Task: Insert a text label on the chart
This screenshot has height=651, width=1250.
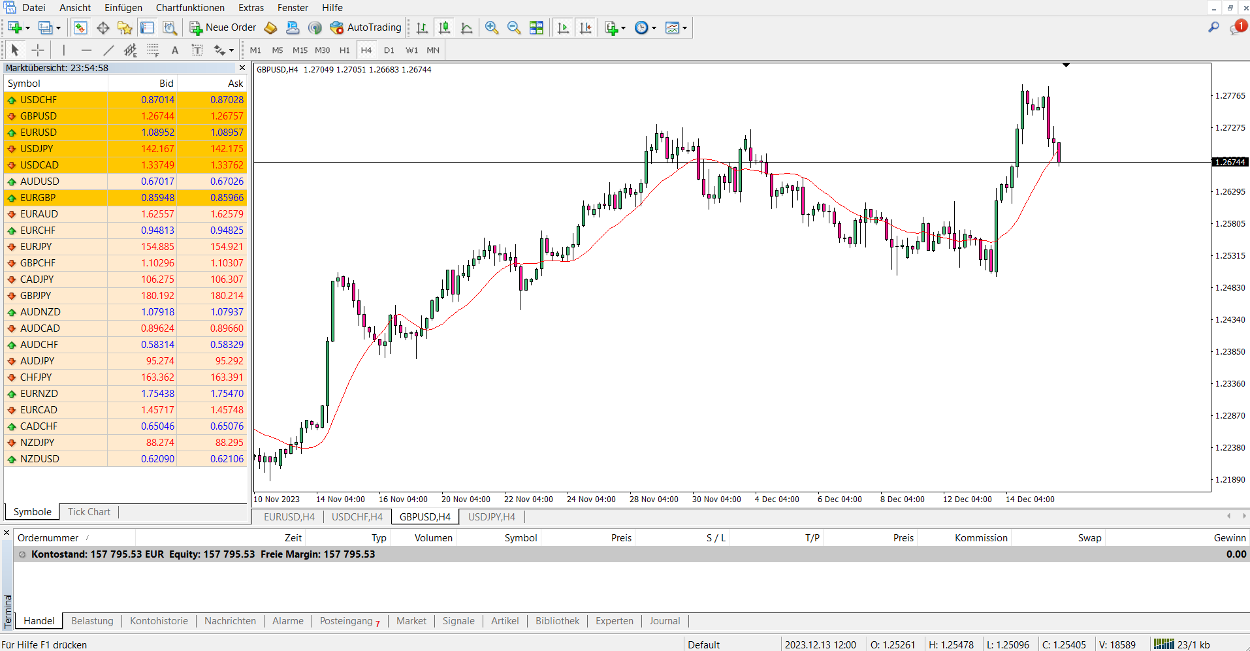Action: (197, 50)
